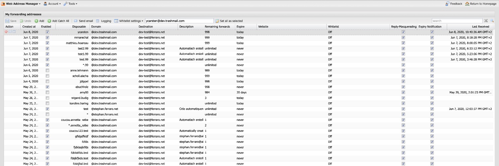Screen dimensions: 499x166
Task: Toggle Reply-Masquerading checkbox for matthieu.hoareau
Action: coord(403,43)
